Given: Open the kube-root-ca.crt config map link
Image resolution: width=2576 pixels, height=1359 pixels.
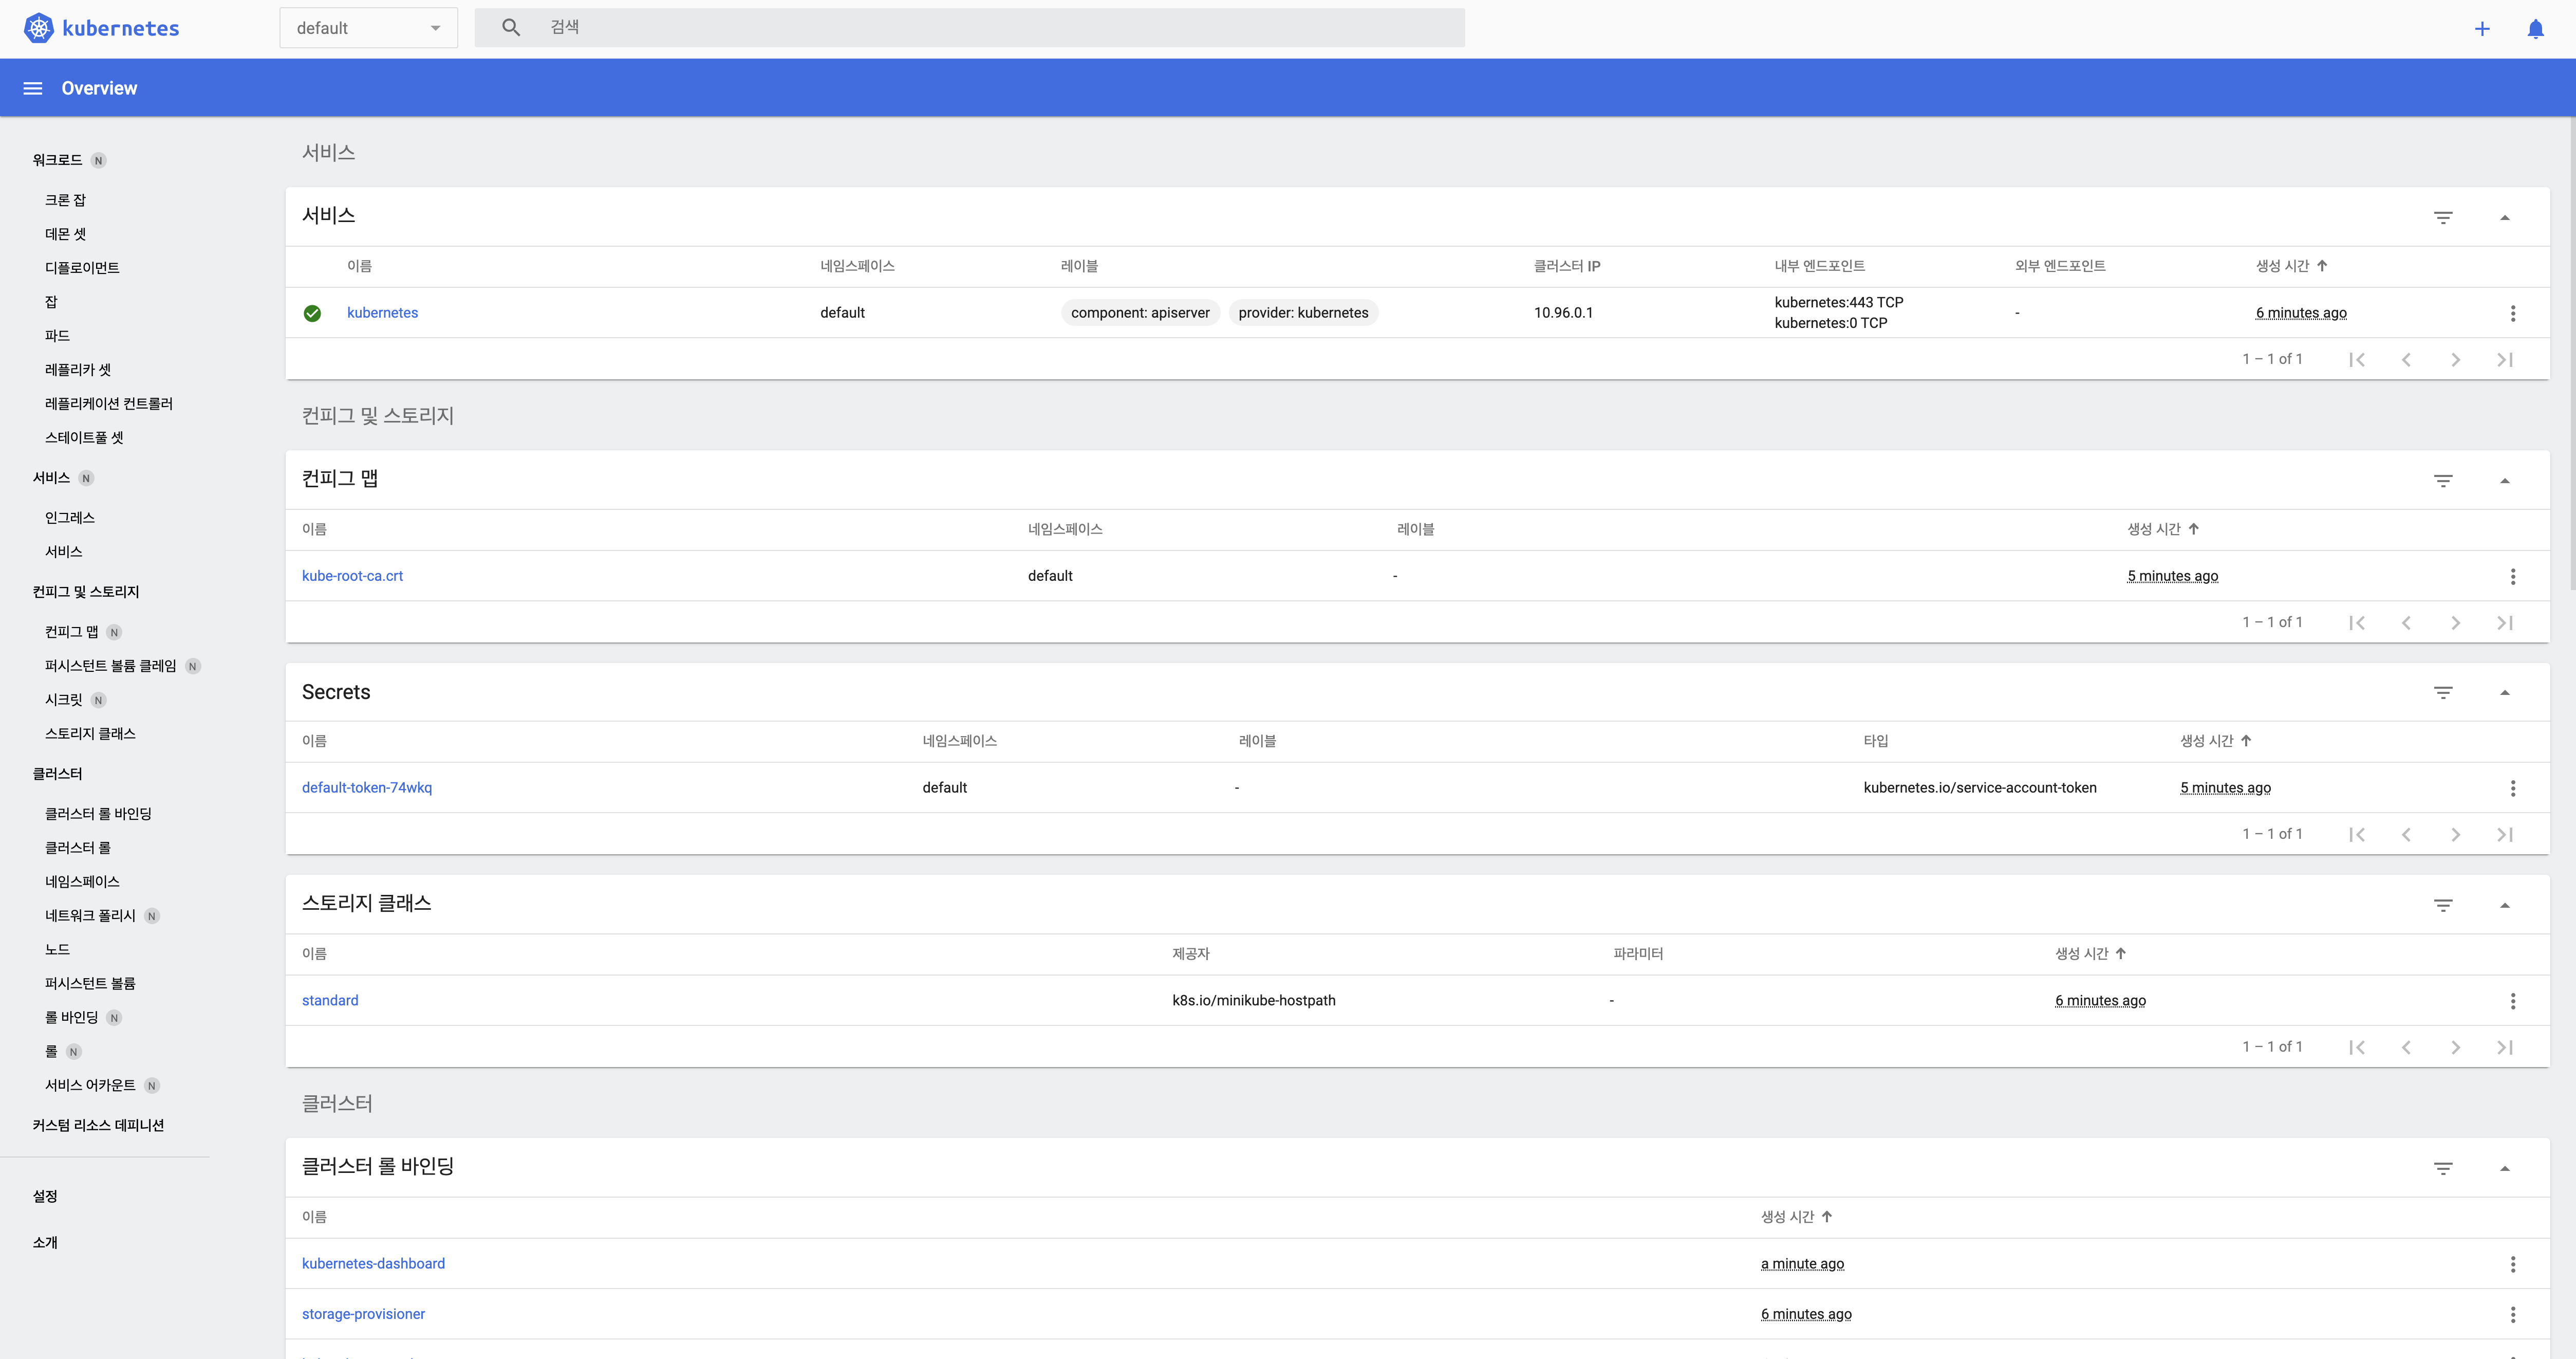Looking at the screenshot, I should (352, 576).
